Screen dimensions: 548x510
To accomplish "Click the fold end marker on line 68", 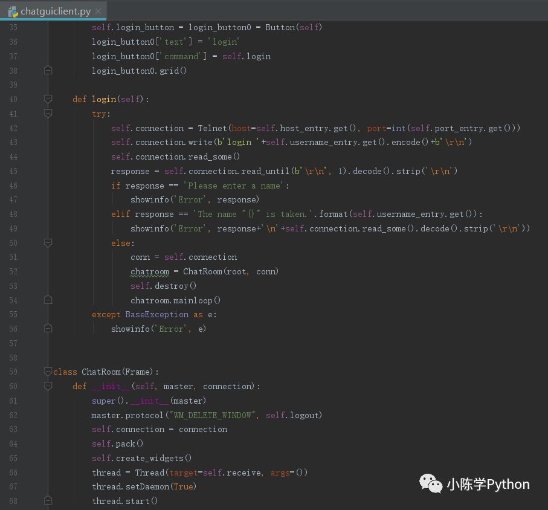I will (48, 501).
